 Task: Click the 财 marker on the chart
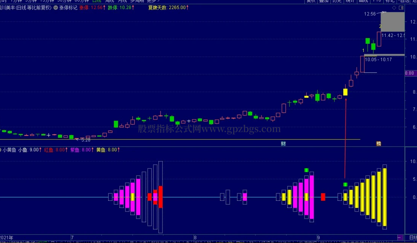tap(283, 144)
